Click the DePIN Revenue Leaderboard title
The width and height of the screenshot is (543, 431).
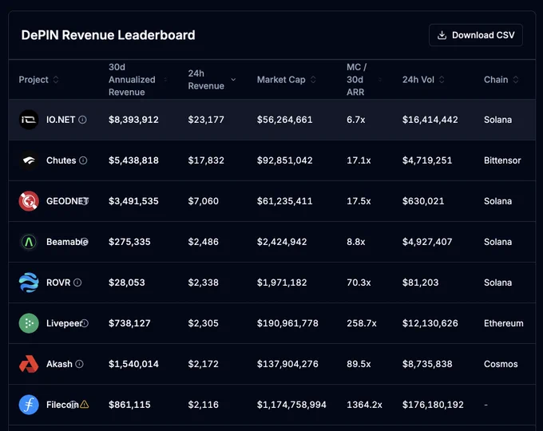108,35
